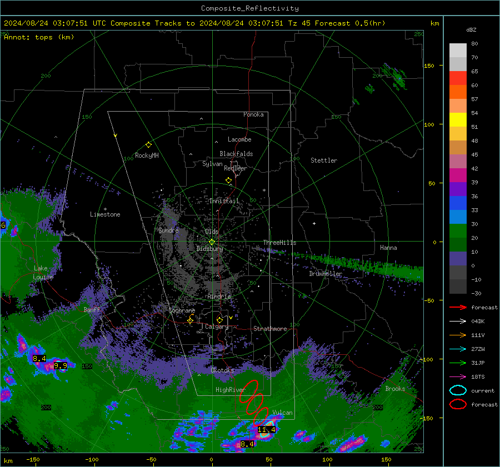Click the 8.4 storm label beside 9.9
The image size is (500, 467).
pos(39,359)
